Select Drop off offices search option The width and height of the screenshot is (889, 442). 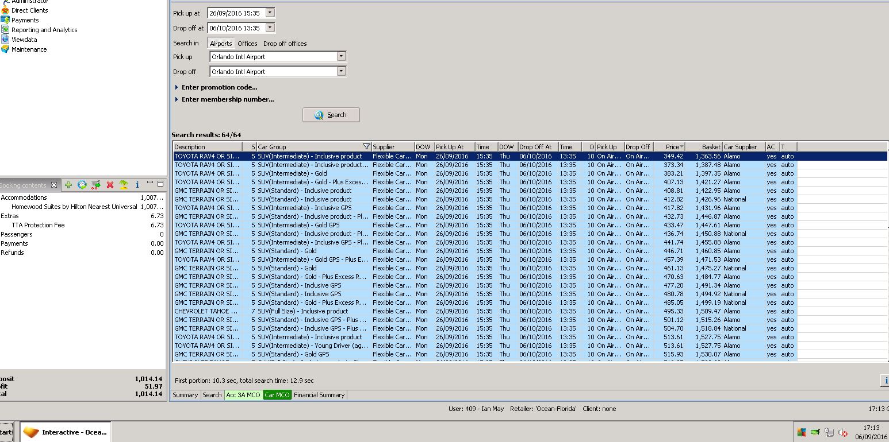point(285,44)
